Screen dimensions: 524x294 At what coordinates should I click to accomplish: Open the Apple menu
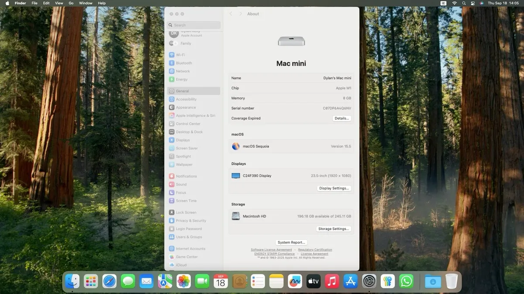coord(7,3)
